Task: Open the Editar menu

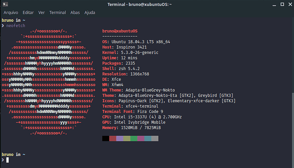Action: click(x=28, y=12)
